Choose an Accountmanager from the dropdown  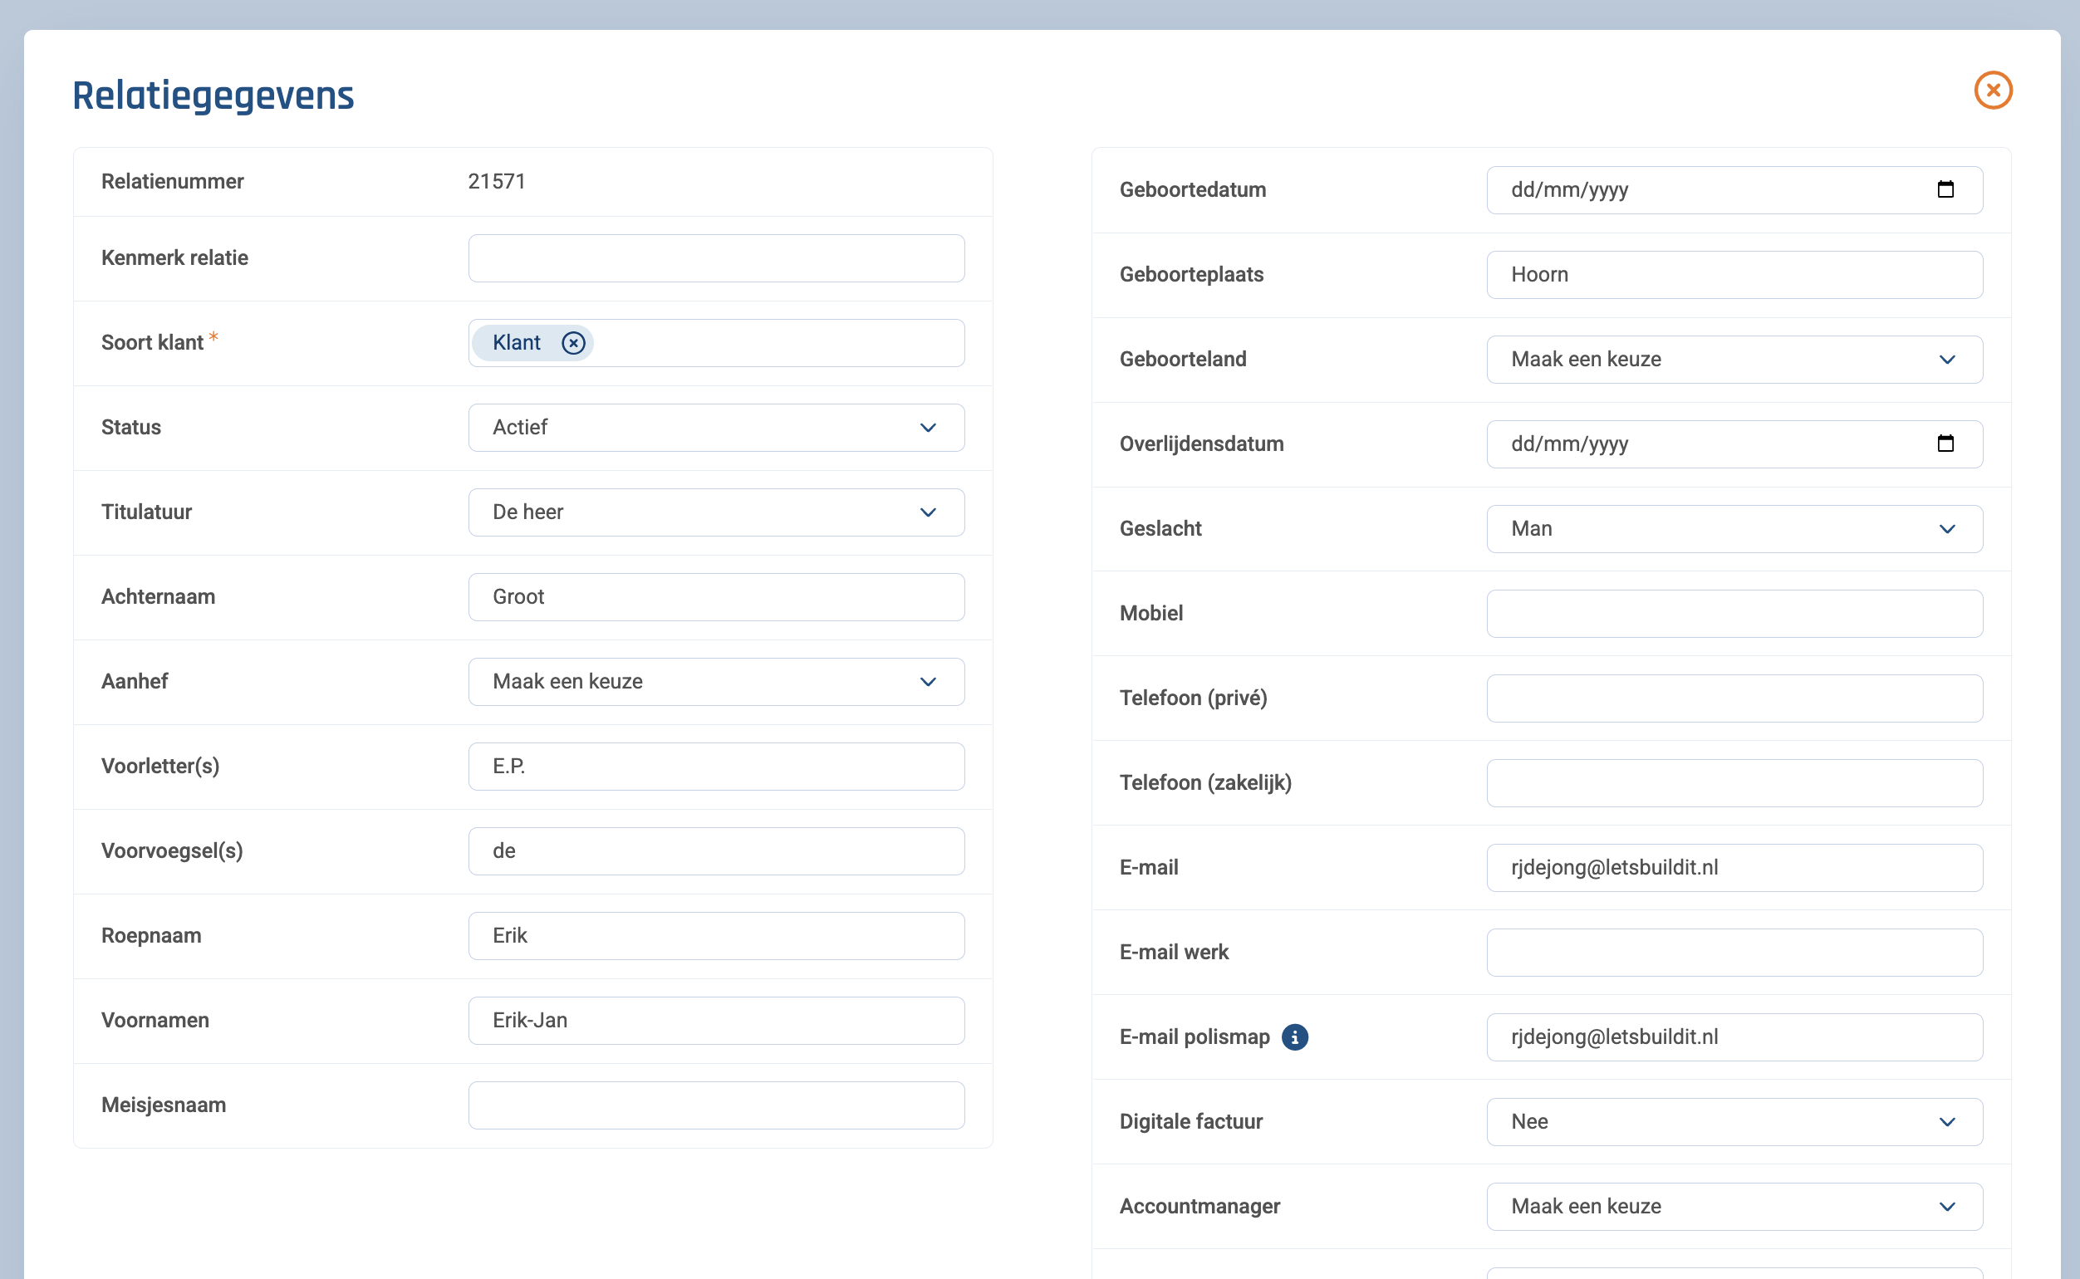[1733, 1205]
